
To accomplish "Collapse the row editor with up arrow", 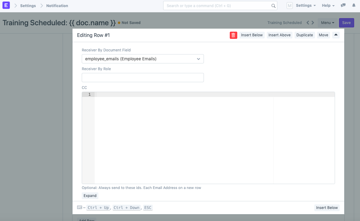I will point(336,35).
